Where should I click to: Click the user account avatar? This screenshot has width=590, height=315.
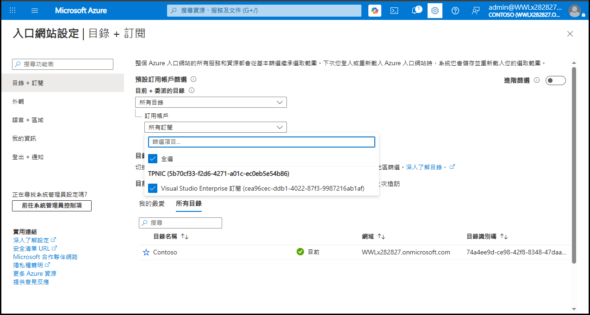pyautogui.click(x=574, y=11)
